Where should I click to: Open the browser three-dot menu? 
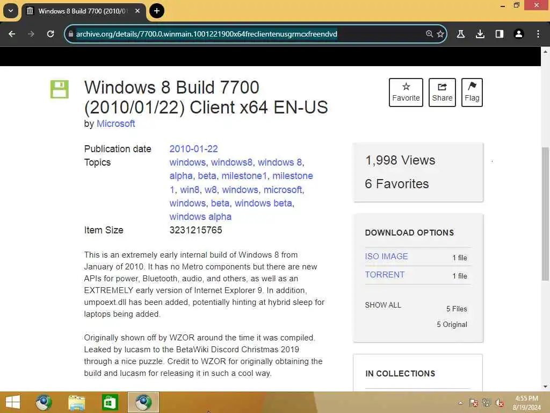(538, 34)
